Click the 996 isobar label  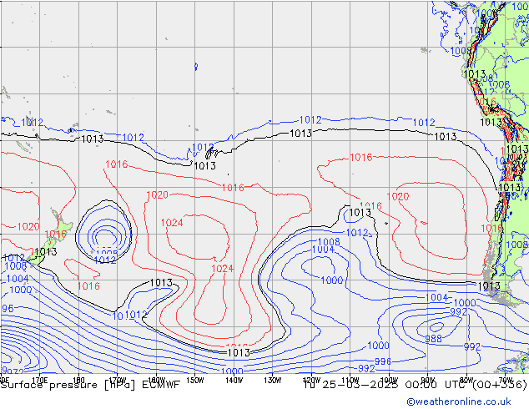[x=383, y=361]
